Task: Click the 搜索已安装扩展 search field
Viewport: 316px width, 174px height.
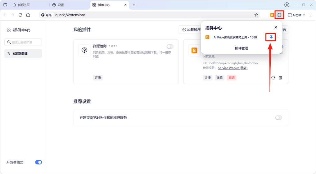Action: pos(23,42)
